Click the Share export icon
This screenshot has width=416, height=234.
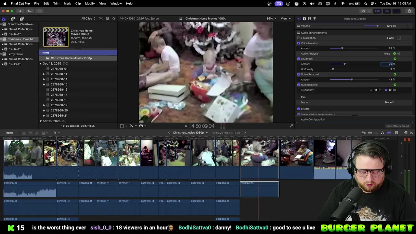[409, 11]
